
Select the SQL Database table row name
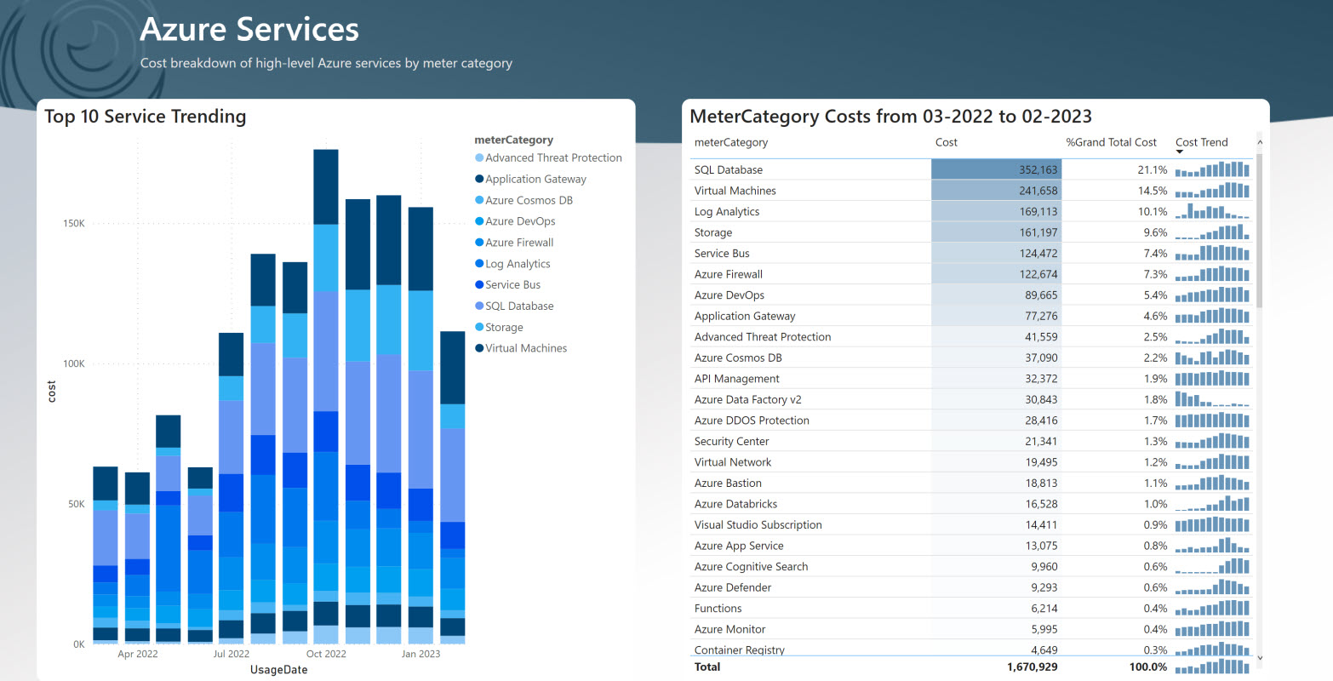(x=729, y=170)
